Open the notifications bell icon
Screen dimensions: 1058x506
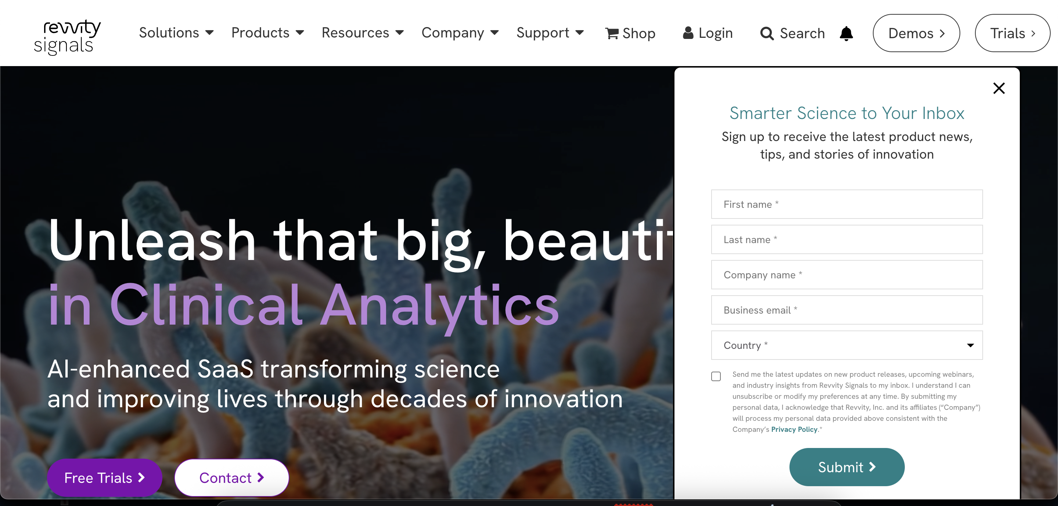846,33
